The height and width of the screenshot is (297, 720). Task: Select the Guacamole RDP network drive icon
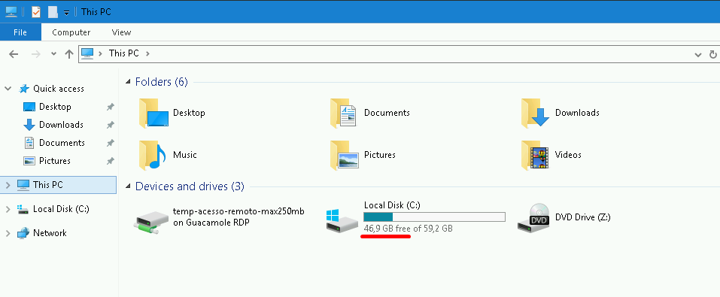[151, 223]
